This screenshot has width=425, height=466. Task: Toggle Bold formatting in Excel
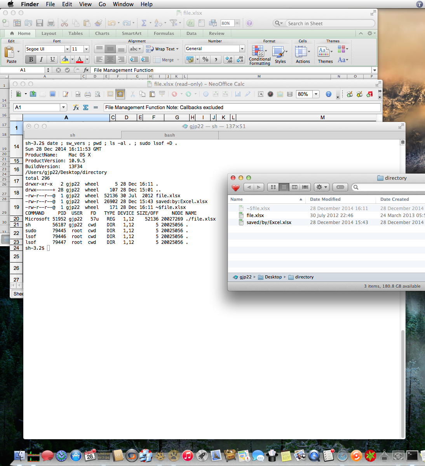coord(31,59)
